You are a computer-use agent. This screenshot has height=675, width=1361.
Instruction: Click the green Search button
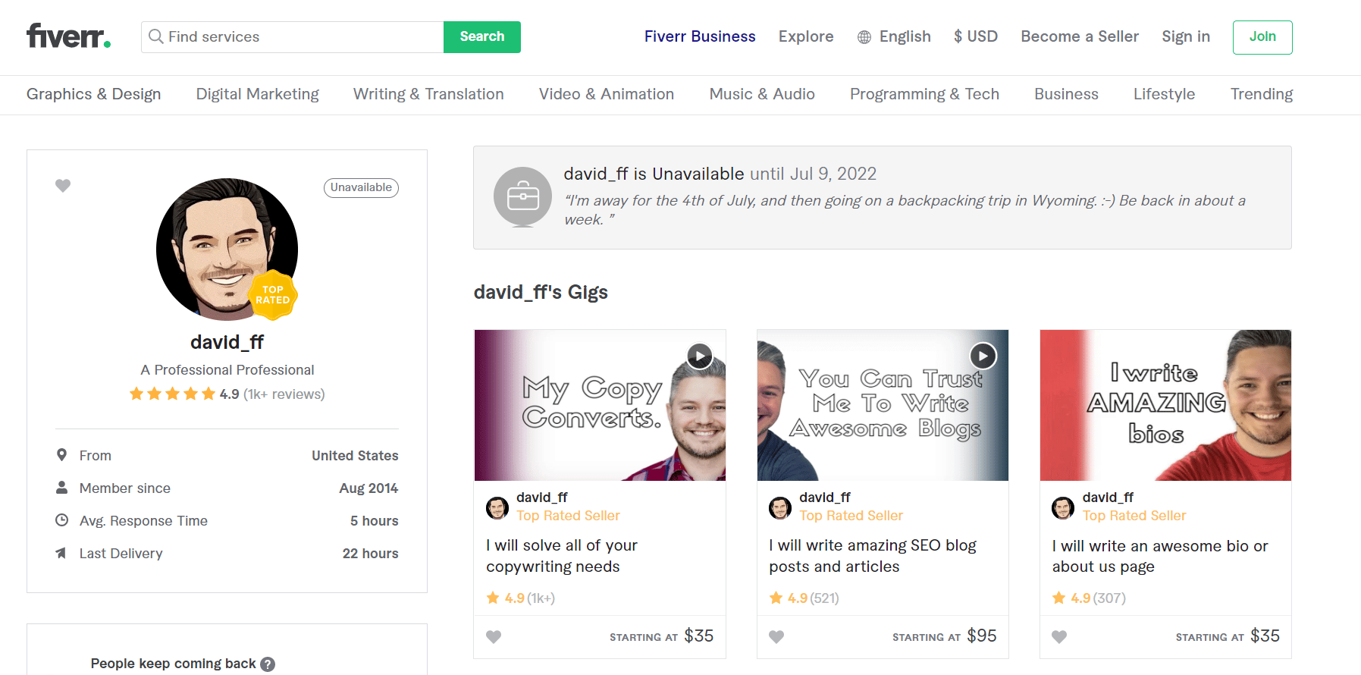[482, 36]
